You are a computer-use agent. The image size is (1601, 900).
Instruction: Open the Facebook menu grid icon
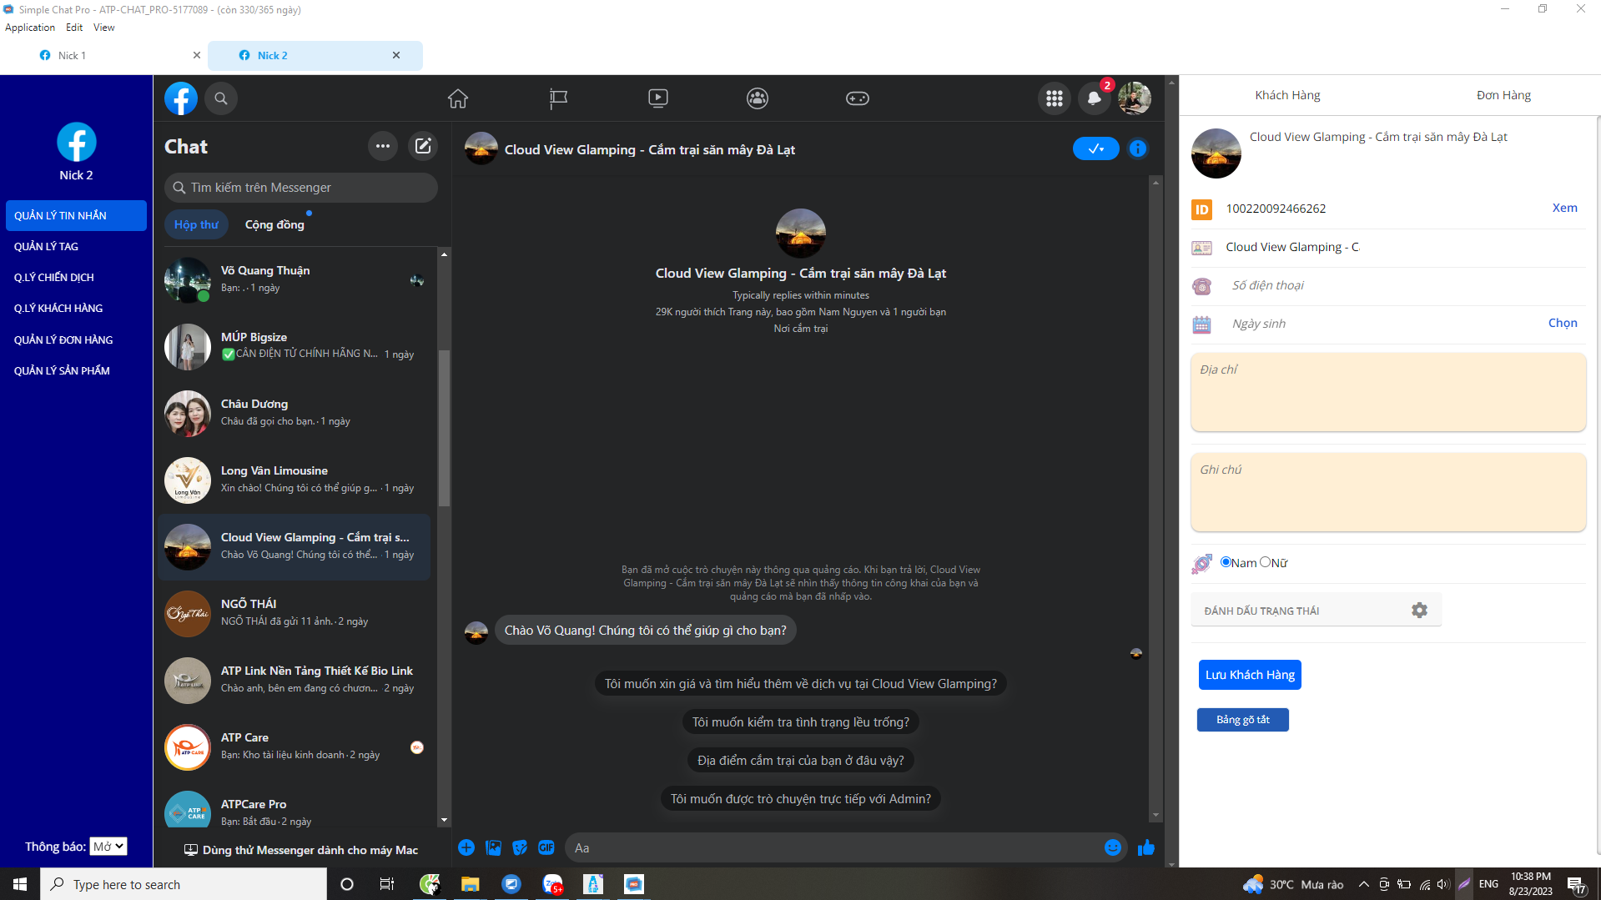[x=1055, y=98]
